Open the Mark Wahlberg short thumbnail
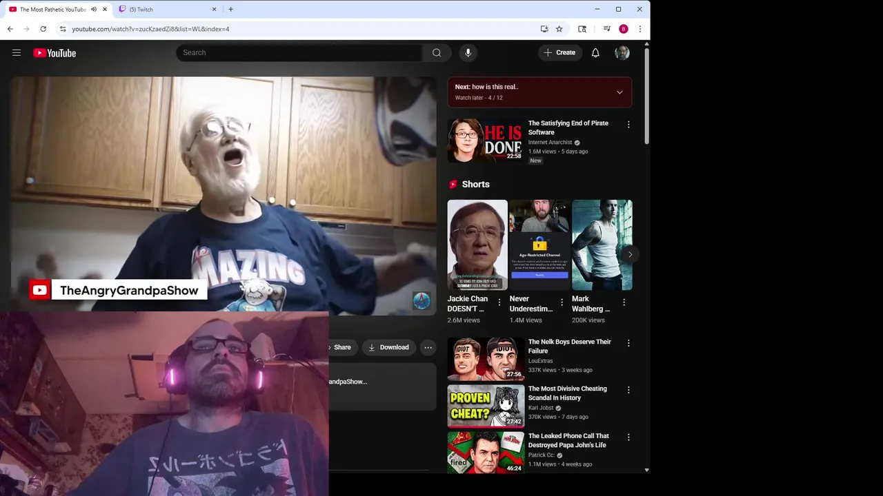The image size is (883, 496). [602, 245]
